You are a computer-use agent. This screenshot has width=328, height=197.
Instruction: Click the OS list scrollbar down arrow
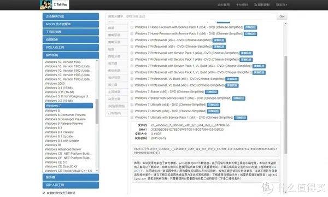97,171
